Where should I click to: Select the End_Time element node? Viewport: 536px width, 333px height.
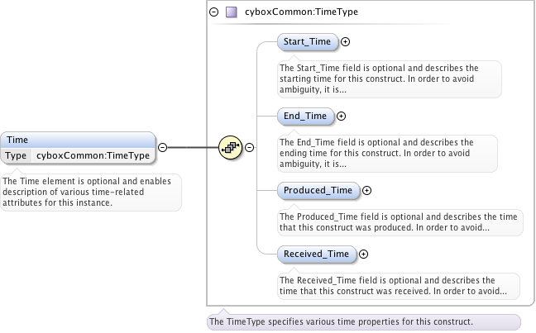(304, 116)
